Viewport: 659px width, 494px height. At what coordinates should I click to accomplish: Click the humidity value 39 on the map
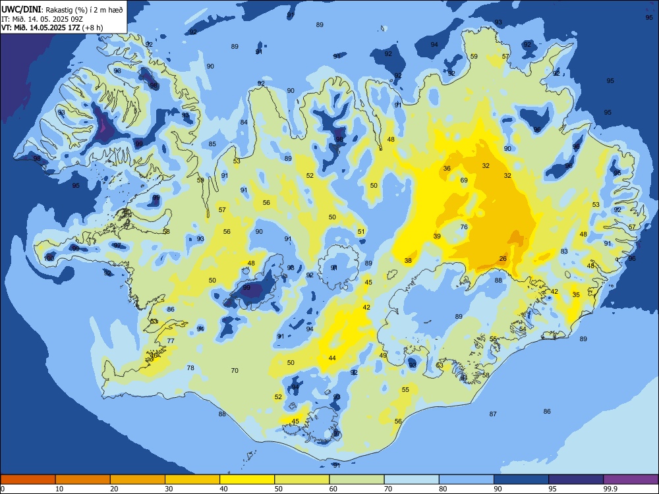(437, 236)
